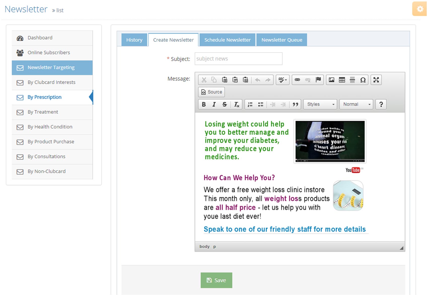Select By Health Condition in sidebar

50,127
